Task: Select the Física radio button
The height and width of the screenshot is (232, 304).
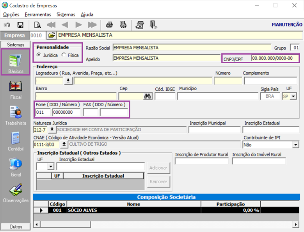Action: click(x=64, y=55)
